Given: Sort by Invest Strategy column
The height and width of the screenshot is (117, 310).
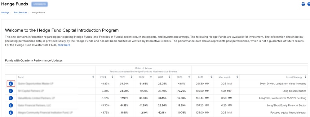Looking at the screenshot, I should pyautogui.click(x=305, y=77).
